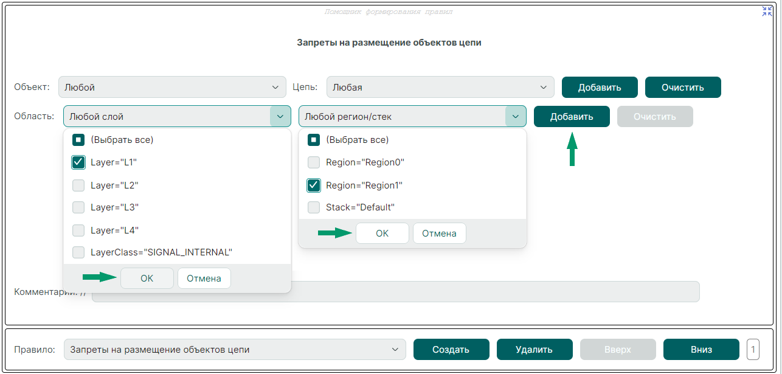Toggle select-all checkbox in layer list

point(78,140)
